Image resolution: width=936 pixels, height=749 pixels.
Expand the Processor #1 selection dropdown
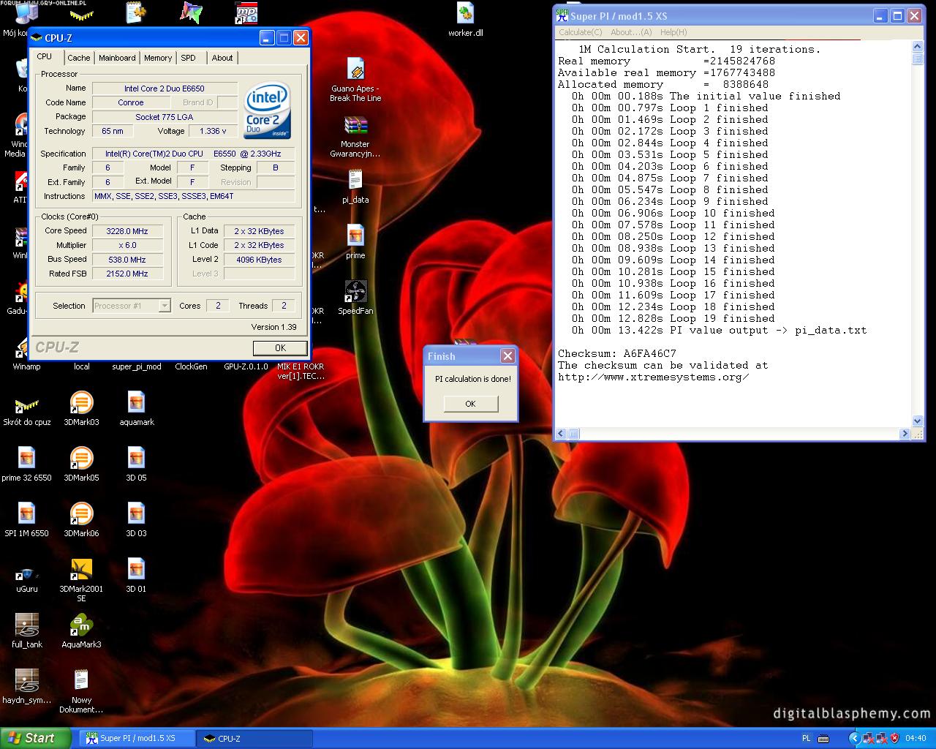[165, 306]
